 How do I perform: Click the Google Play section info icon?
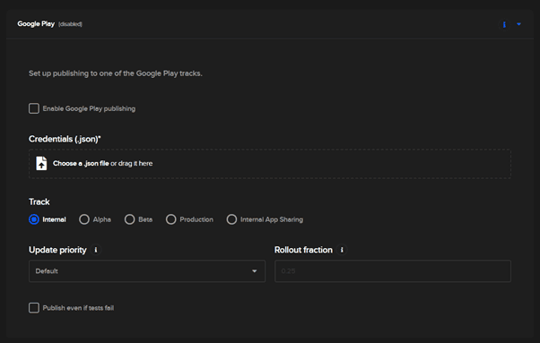pos(504,24)
